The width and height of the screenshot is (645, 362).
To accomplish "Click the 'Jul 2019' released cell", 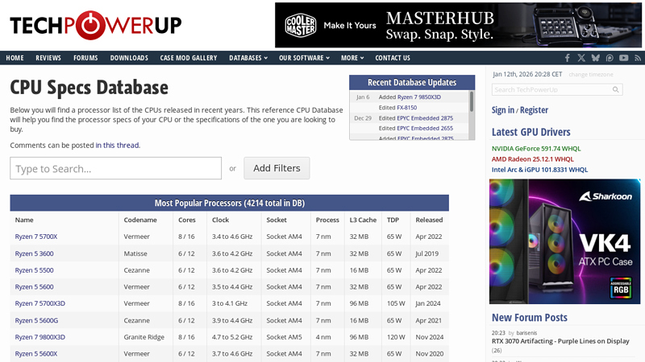I will click(x=427, y=253).
